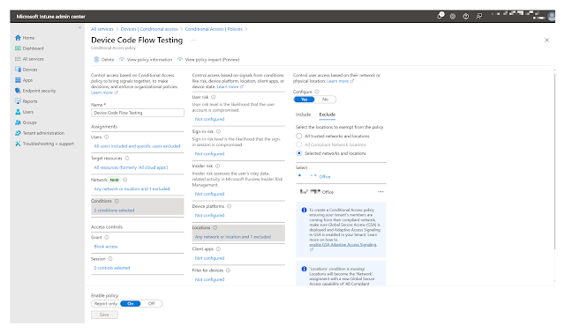Open All services breadcrumb

click(x=102, y=29)
